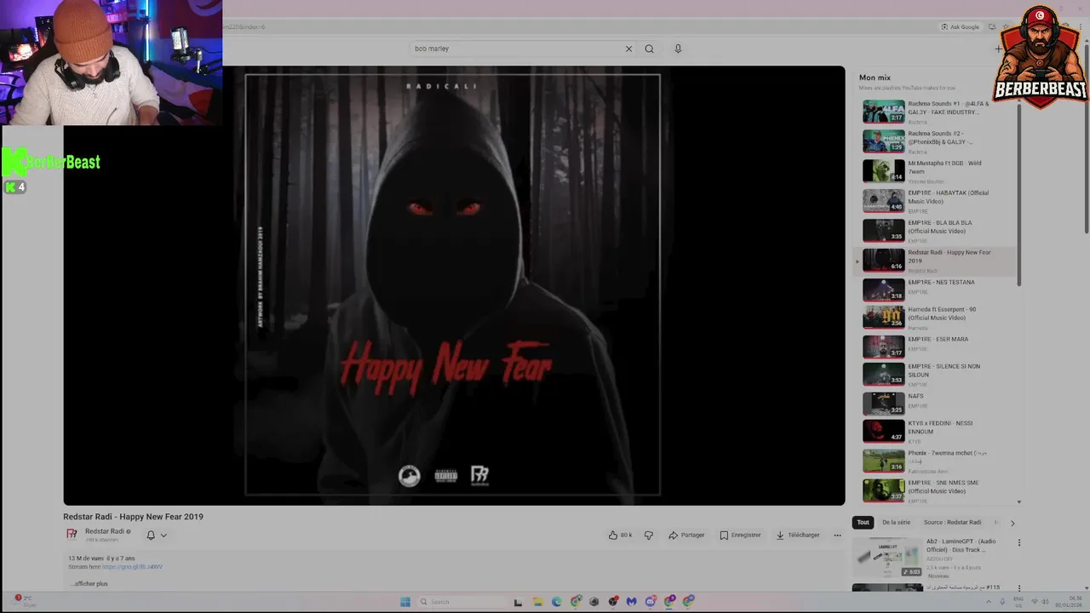
Task: Open Task View on the taskbar
Action: pos(518,602)
